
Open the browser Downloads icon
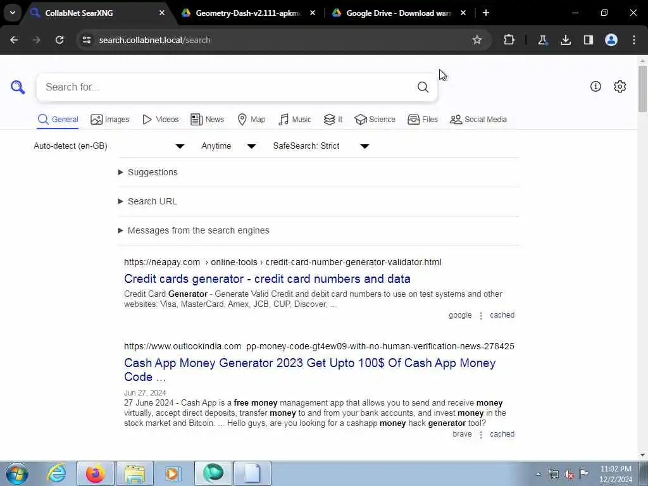point(565,40)
